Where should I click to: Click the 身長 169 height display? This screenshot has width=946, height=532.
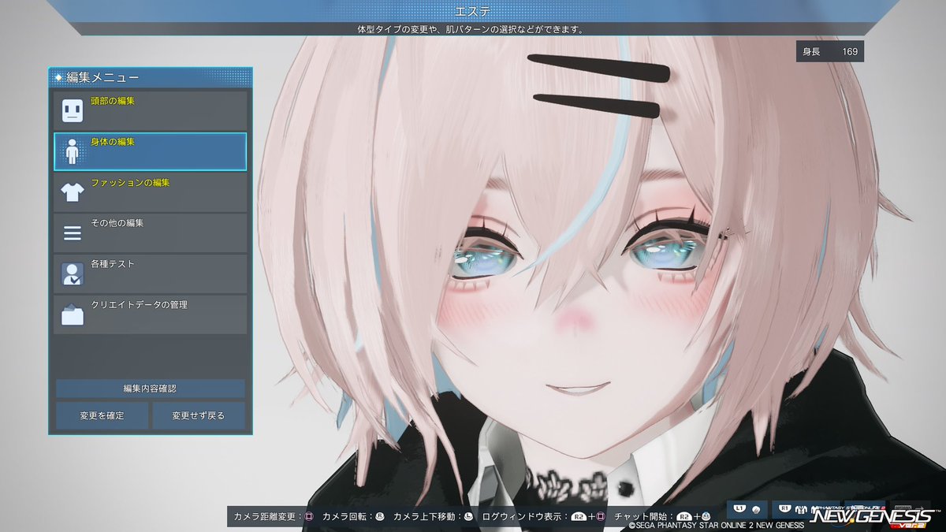[830, 52]
